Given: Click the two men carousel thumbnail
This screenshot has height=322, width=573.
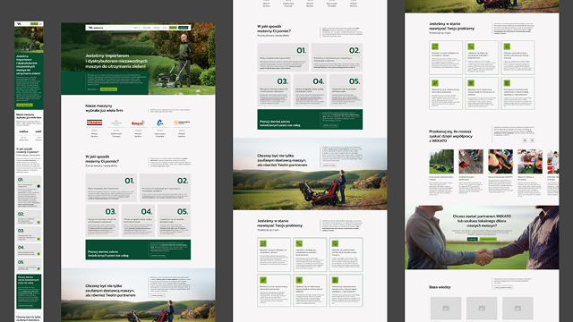Looking at the screenshot, I should pyautogui.click(x=530, y=161).
